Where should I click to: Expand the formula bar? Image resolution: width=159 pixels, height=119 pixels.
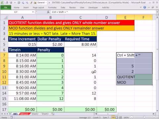[157, 12]
